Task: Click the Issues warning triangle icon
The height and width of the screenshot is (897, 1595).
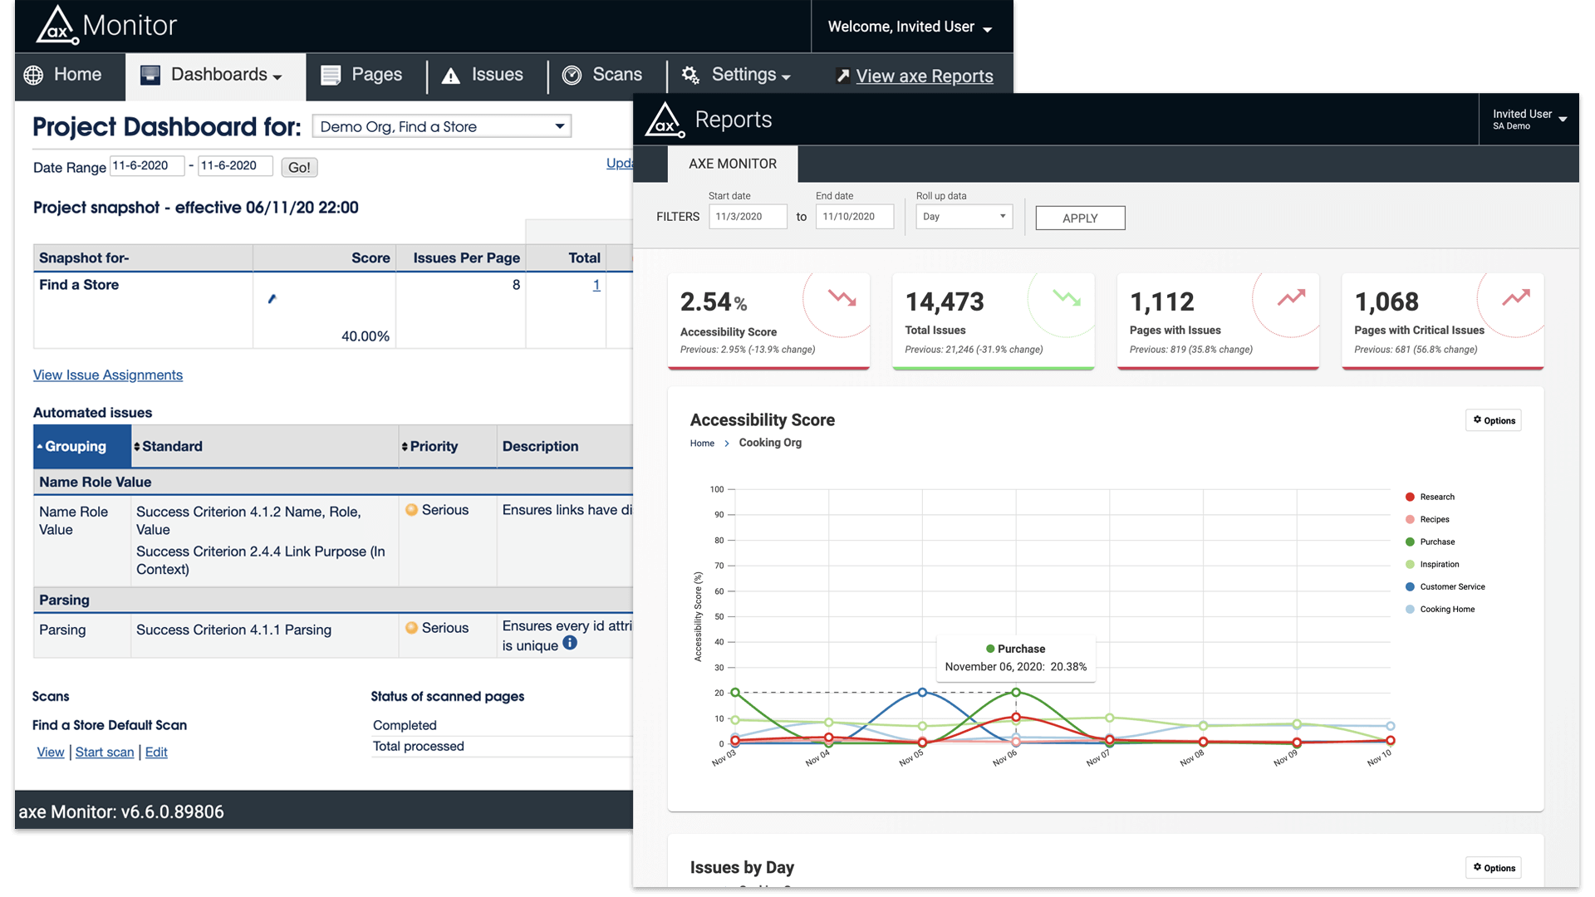Action: tap(450, 76)
